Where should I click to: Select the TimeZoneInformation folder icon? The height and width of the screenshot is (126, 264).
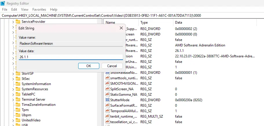coord(18,105)
